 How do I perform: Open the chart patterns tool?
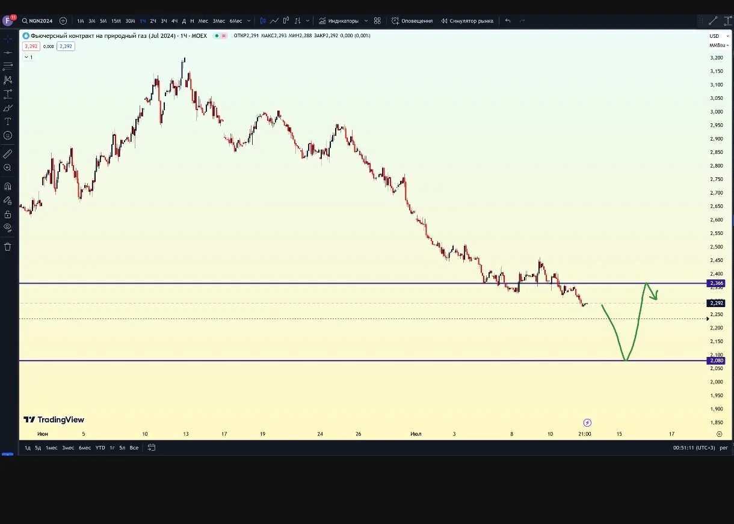coord(8,80)
